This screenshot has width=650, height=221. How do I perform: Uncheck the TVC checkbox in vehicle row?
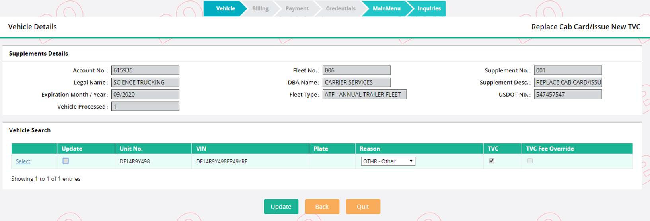pyautogui.click(x=492, y=161)
